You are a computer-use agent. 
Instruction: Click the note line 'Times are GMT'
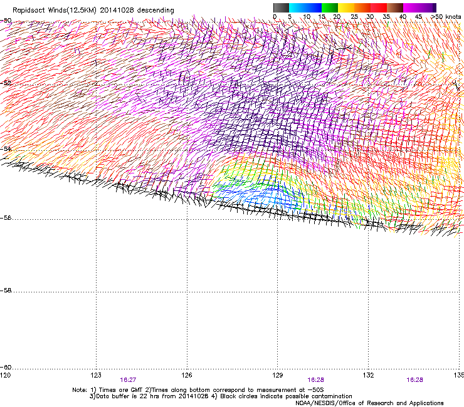(121, 390)
